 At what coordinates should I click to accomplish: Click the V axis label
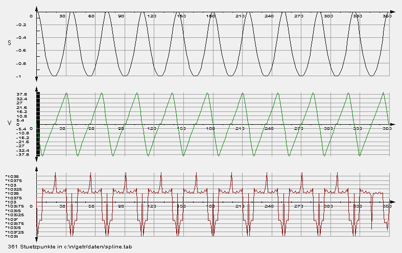[9, 123]
